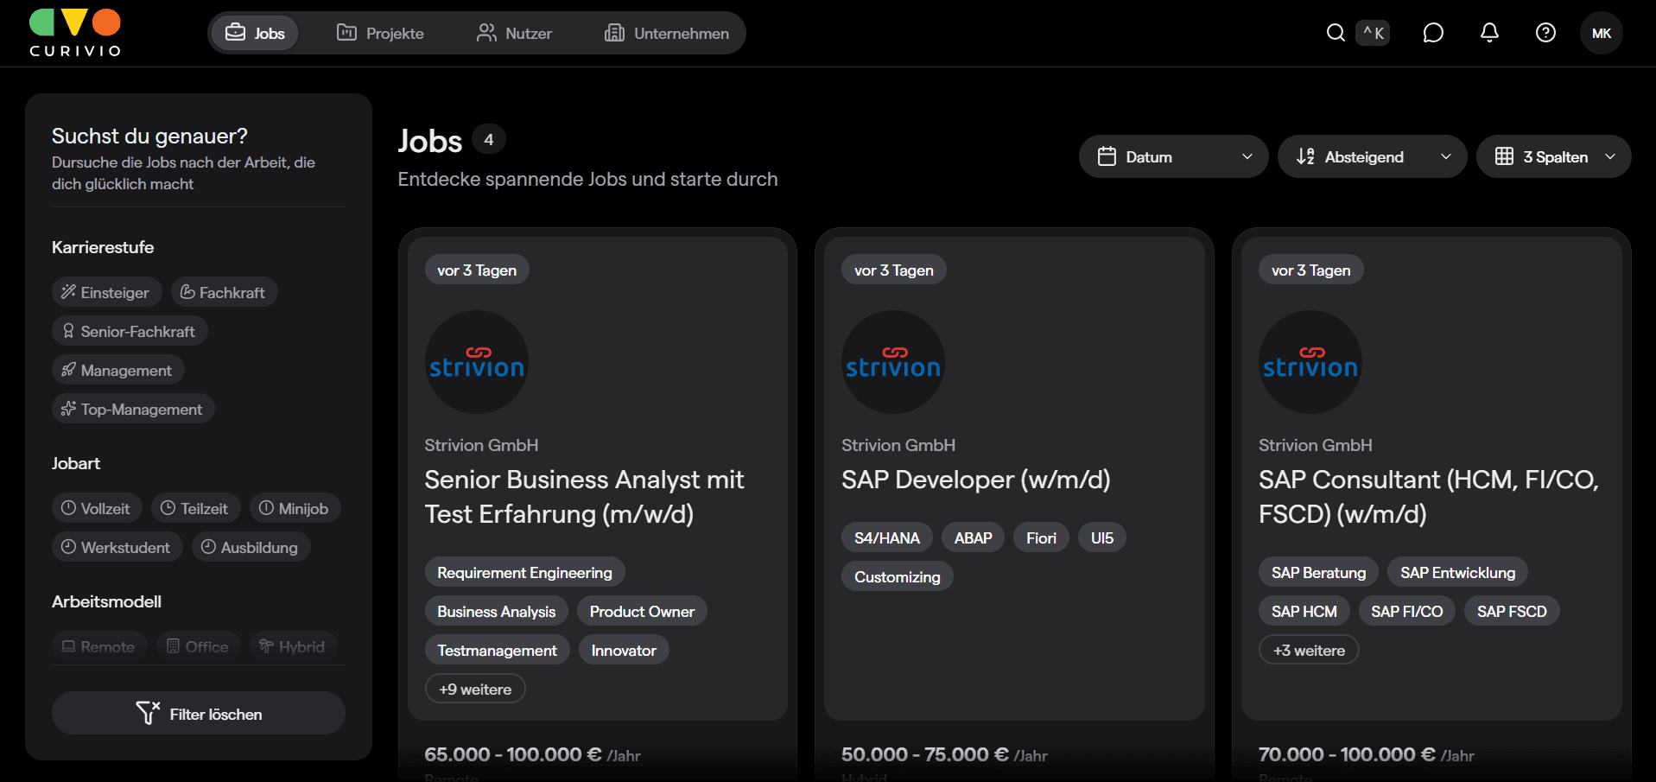Image resolution: width=1656 pixels, height=782 pixels.
Task: Enable the Vollzeit job type filter
Action: [x=96, y=508]
